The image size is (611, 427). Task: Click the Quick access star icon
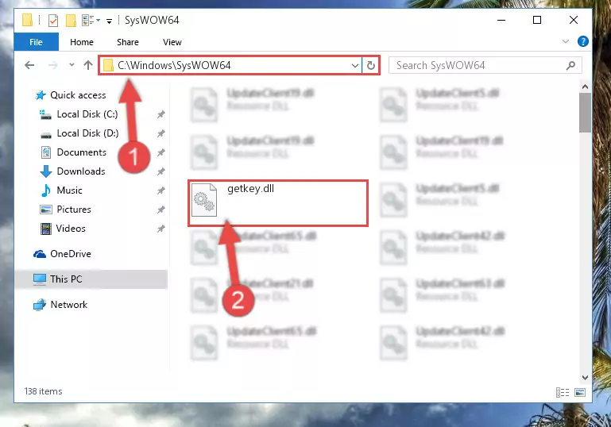[41, 95]
